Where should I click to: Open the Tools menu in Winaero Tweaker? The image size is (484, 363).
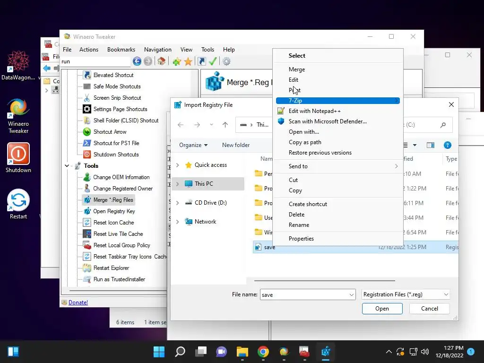[x=207, y=49]
